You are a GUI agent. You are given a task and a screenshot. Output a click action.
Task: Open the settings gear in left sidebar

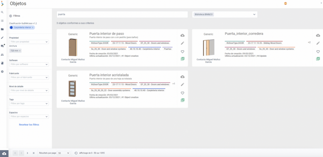click(2, 72)
